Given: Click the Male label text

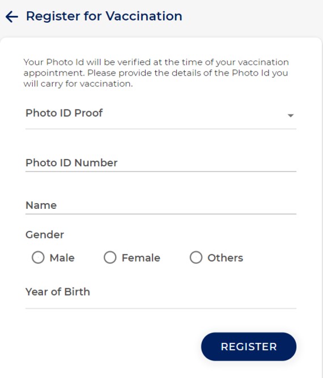Looking at the screenshot, I should [62, 258].
